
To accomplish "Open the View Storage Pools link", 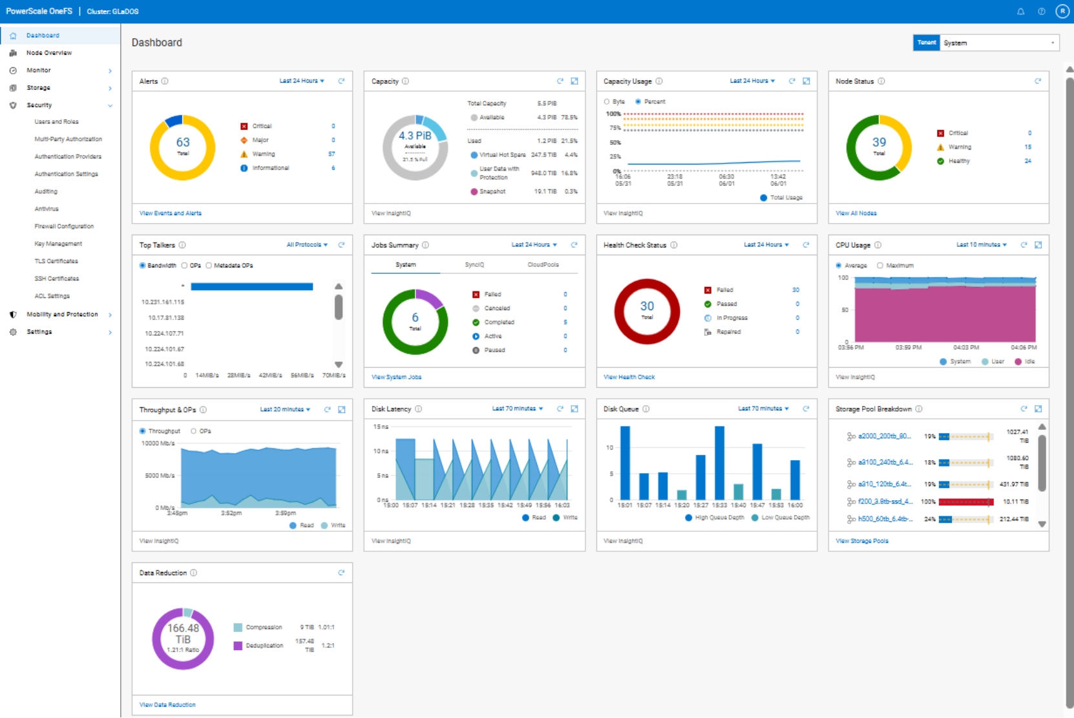I will click(x=862, y=541).
